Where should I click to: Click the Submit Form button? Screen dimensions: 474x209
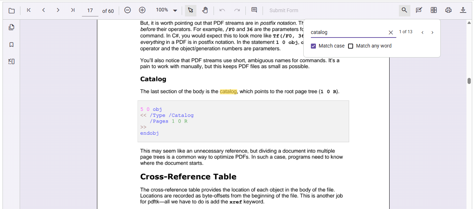[x=284, y=11]
